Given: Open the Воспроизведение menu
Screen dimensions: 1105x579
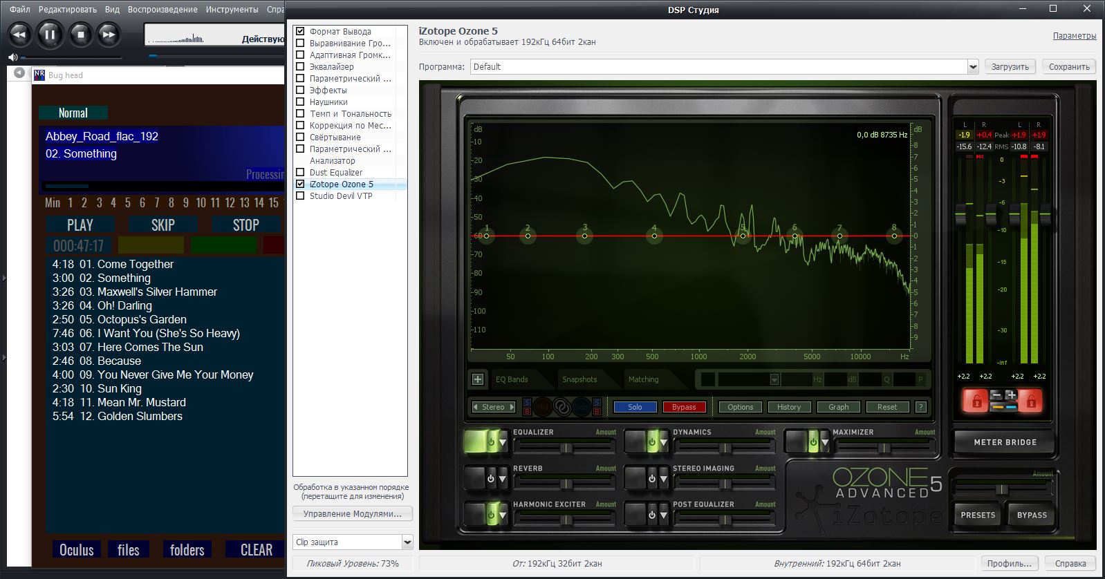Looking at the screenshot, I should pyautogui.click(x=162, y=9).
